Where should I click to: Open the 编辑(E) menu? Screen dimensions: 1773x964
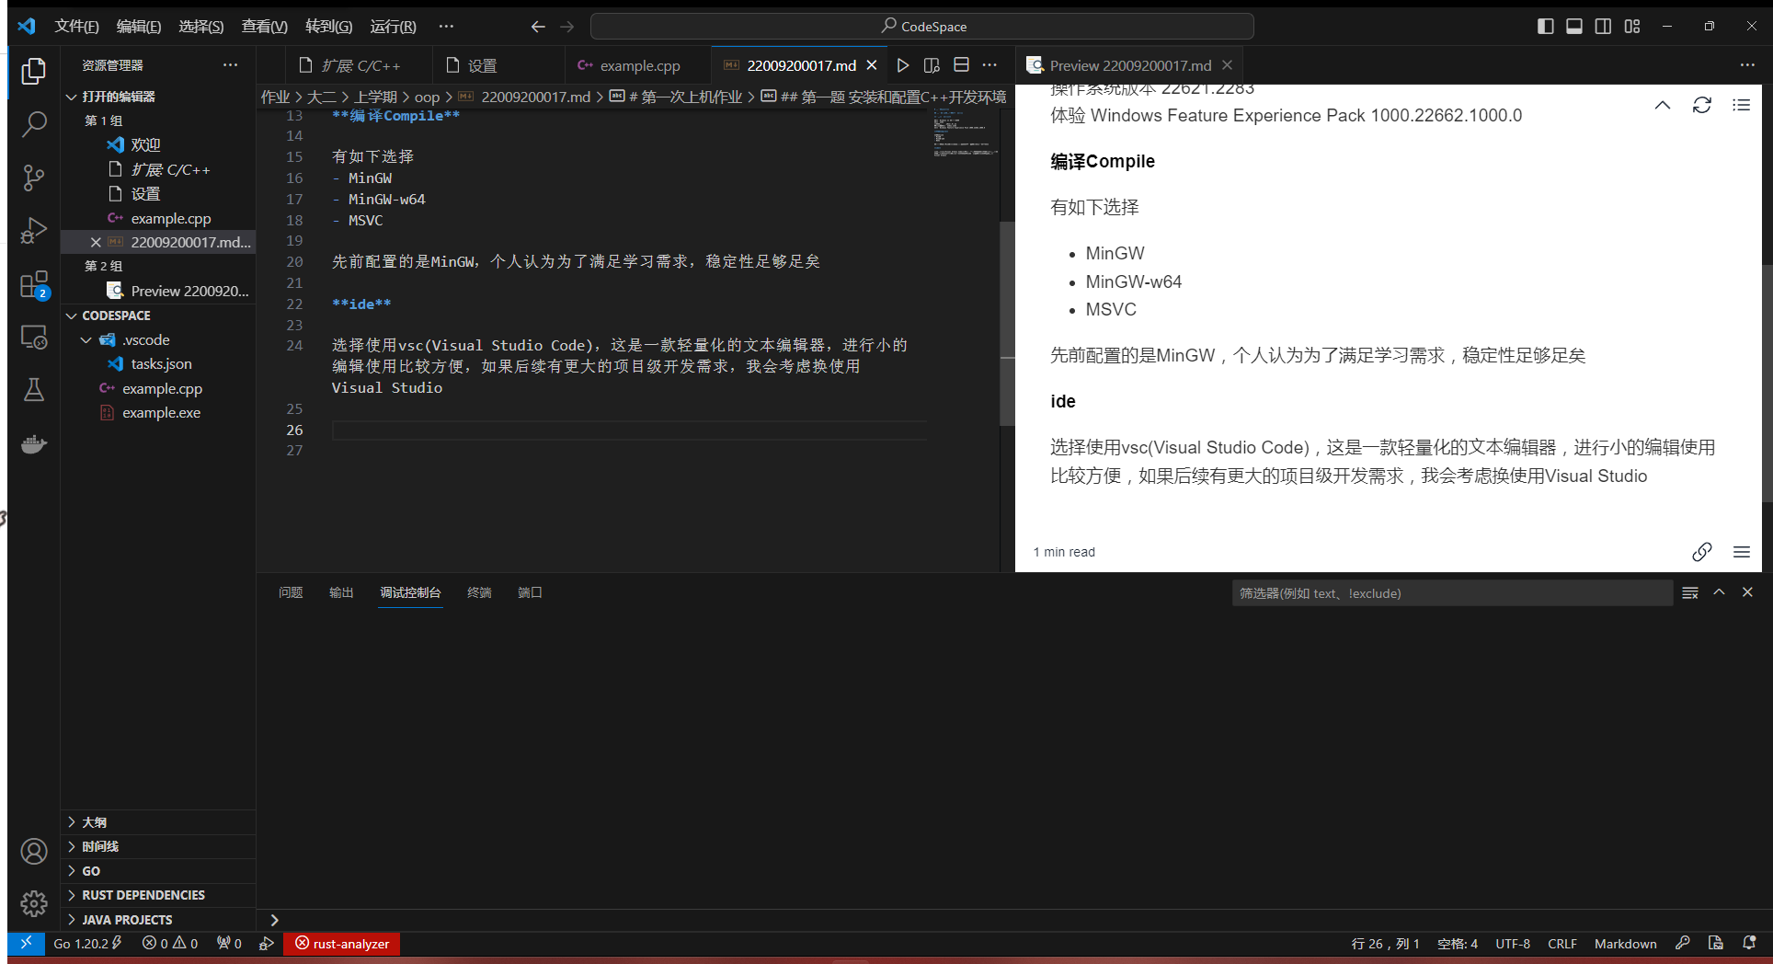(x=139, y=27)
